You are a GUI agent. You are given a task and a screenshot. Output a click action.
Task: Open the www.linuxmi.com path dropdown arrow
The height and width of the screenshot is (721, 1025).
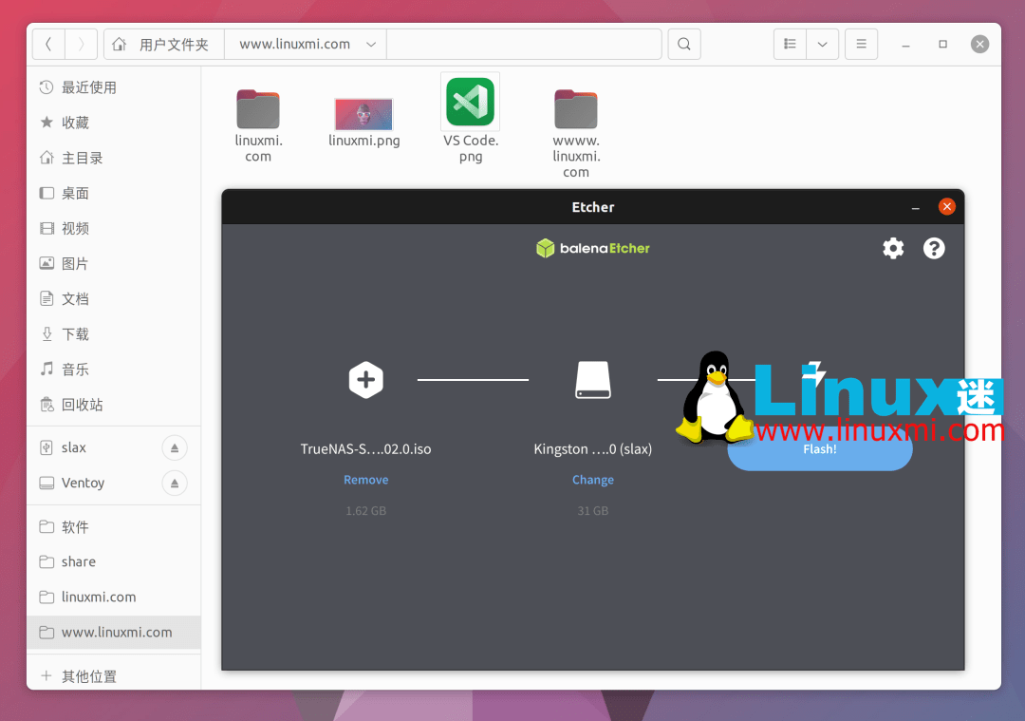pos(371,45)
